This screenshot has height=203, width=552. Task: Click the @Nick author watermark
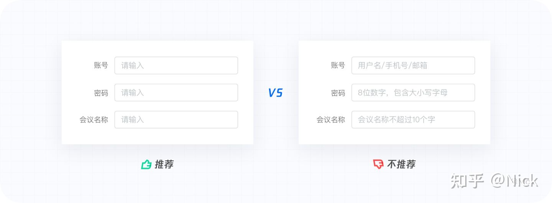pos(515,181)
